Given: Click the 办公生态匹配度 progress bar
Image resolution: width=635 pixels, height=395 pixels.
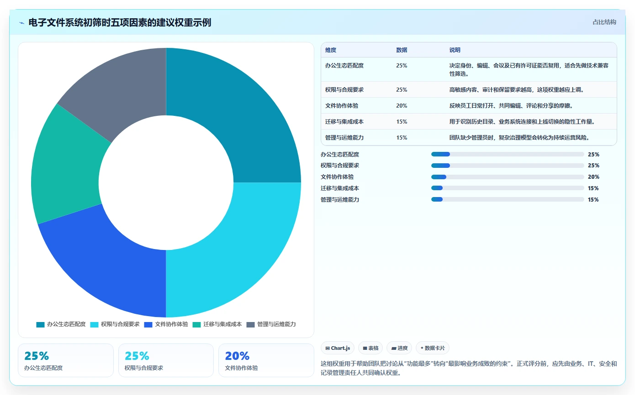Looking at the screenshot, I should 508,154.
